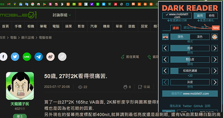Open the 遊戲 nav item

(x=132, y=26)
